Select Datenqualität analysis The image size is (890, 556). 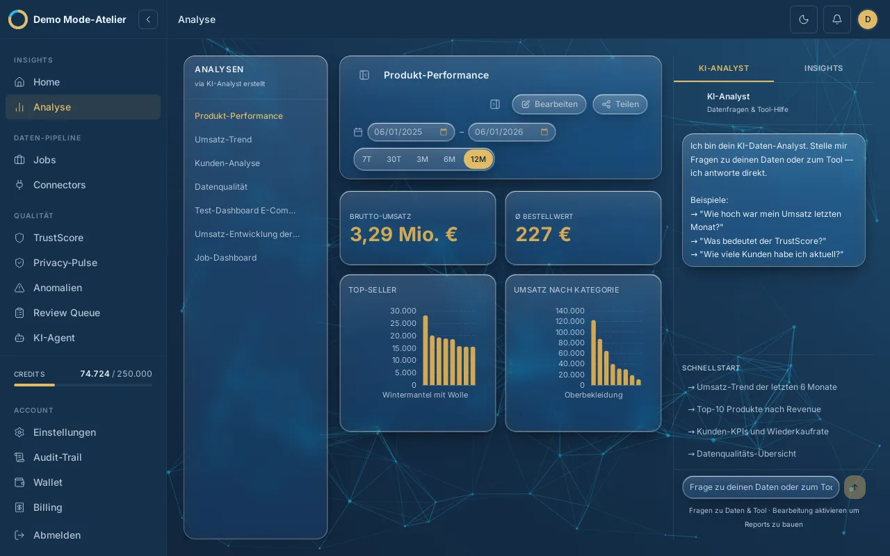[x=255, y=187]
